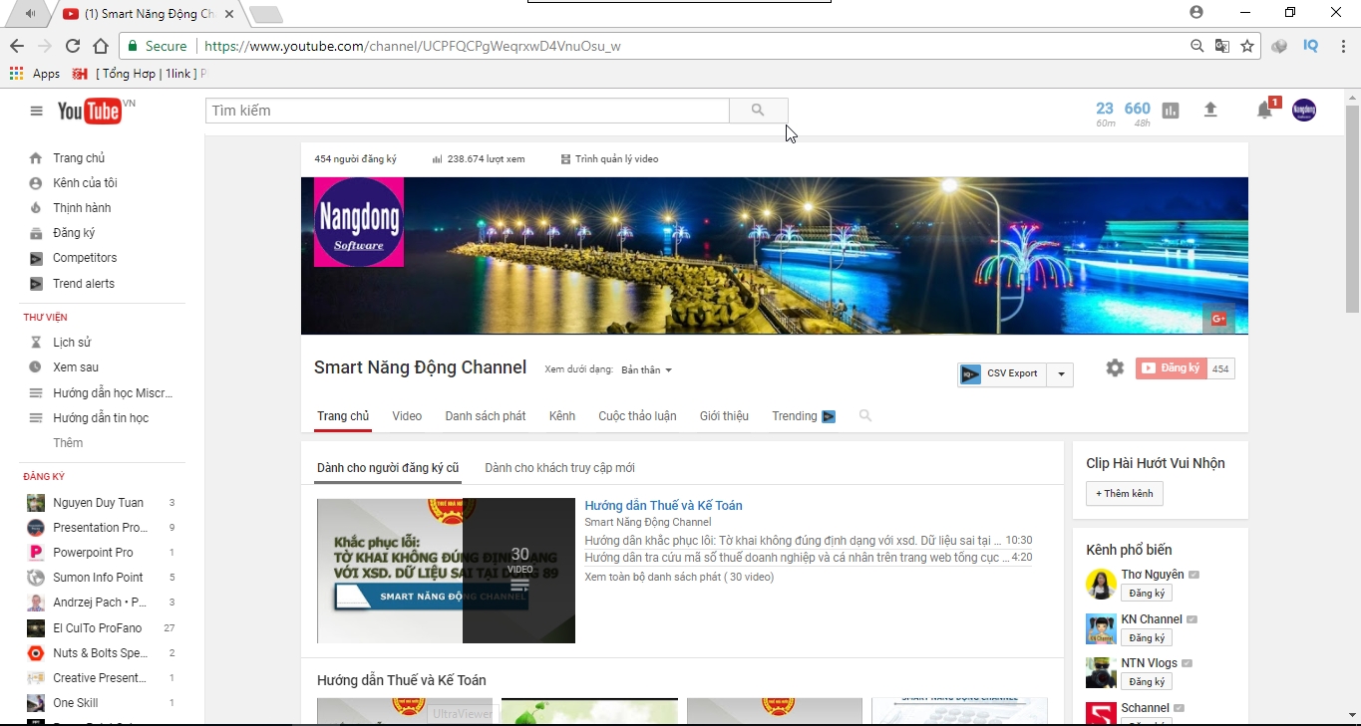The height and width of the screenshot is (726, 1361).
Task: Click the CSV Export button
Action: (1002, 374)
